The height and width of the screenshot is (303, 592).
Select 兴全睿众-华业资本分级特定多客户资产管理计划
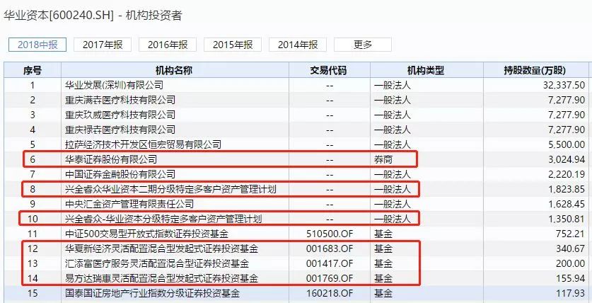click(x=163, y=219)
